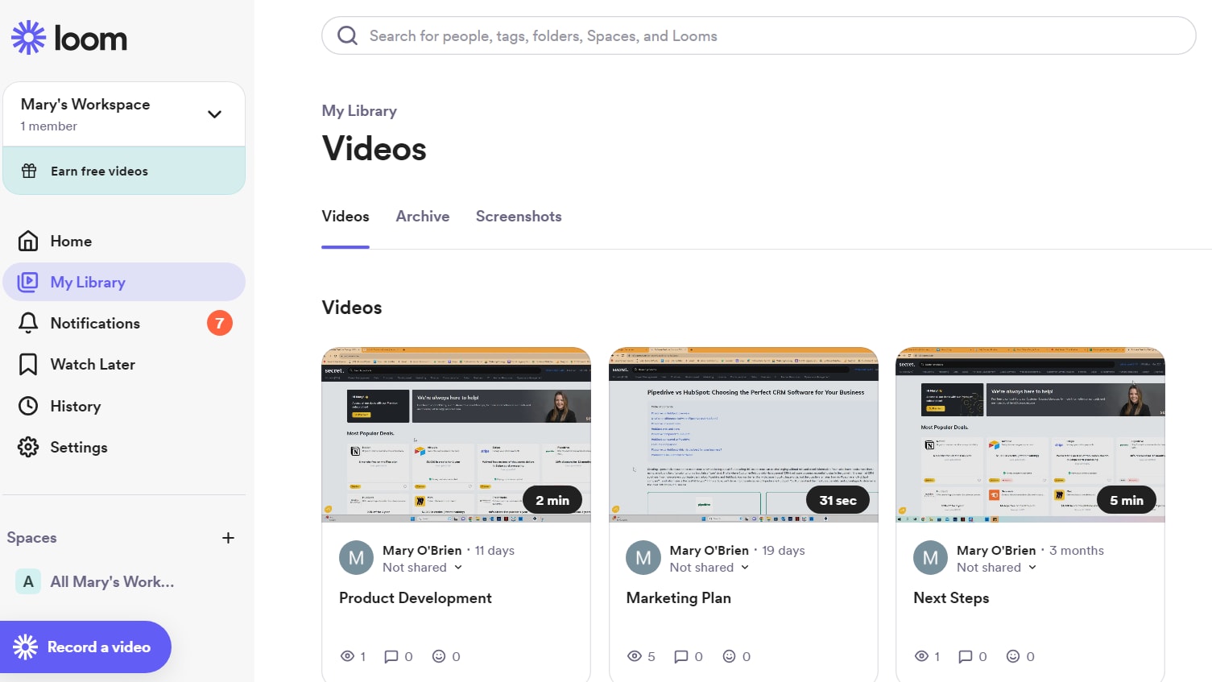Viewport: 1212px width, 682px height.
Task: Click the A space avatar
Action: click(28, 581)
